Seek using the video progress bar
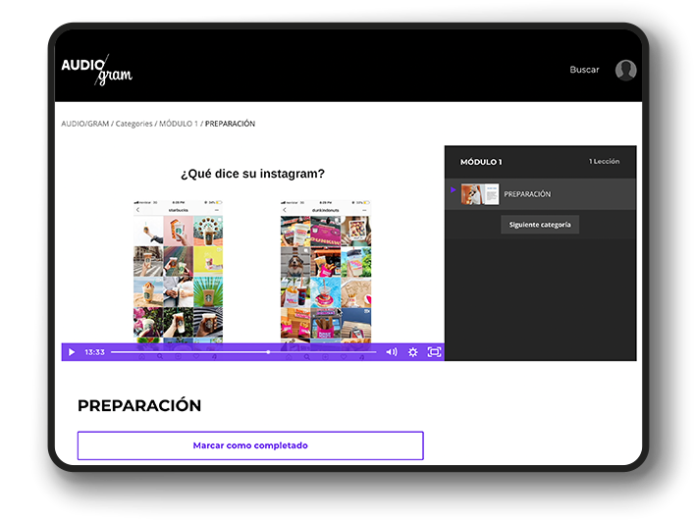This screenshot has height=520, width=694. point(243,352)
